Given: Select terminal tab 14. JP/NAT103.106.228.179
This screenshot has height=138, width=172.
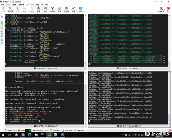Looking at the screenshot, I should [129, 126].
